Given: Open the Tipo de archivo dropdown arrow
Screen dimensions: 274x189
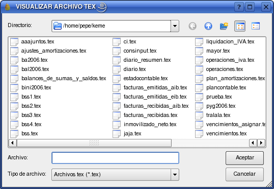Looking at the screenshot, I should pyautogui.click(x=175, y=175).
